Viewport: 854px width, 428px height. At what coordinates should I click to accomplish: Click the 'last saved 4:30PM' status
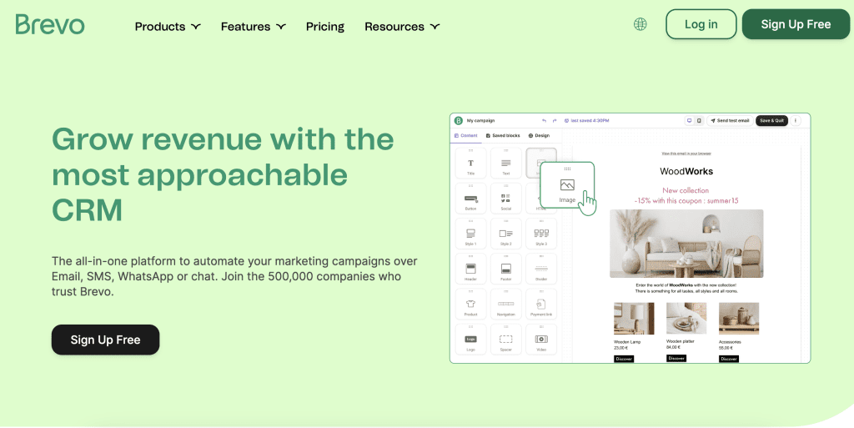pyautogui.click(x=586, y=121)
